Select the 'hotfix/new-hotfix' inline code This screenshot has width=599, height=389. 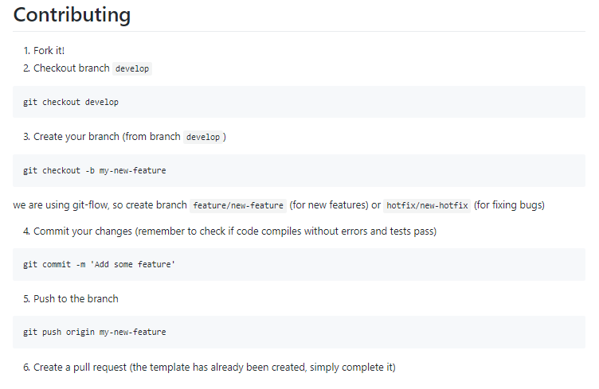point(428,205)
